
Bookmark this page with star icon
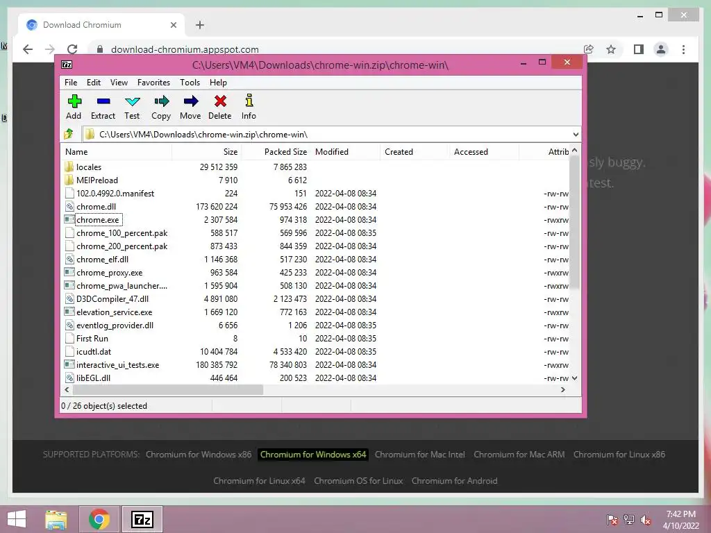point(611,49)
